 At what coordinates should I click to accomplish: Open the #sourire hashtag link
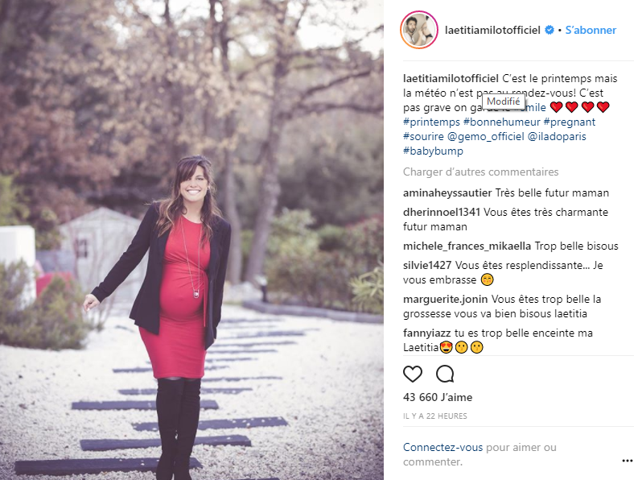click(x=423, y=136)
